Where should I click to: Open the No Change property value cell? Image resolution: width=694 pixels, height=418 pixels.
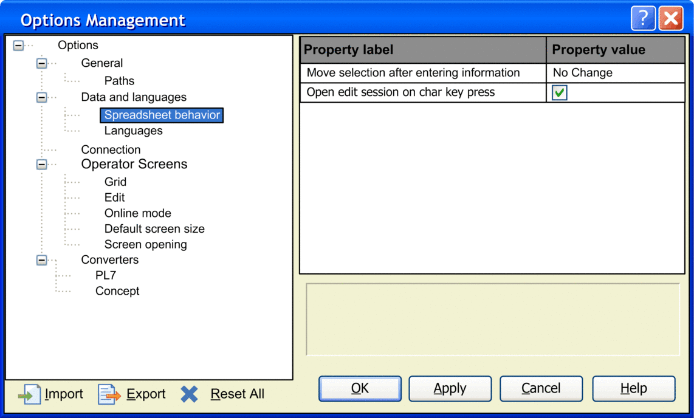click(615, 73)
